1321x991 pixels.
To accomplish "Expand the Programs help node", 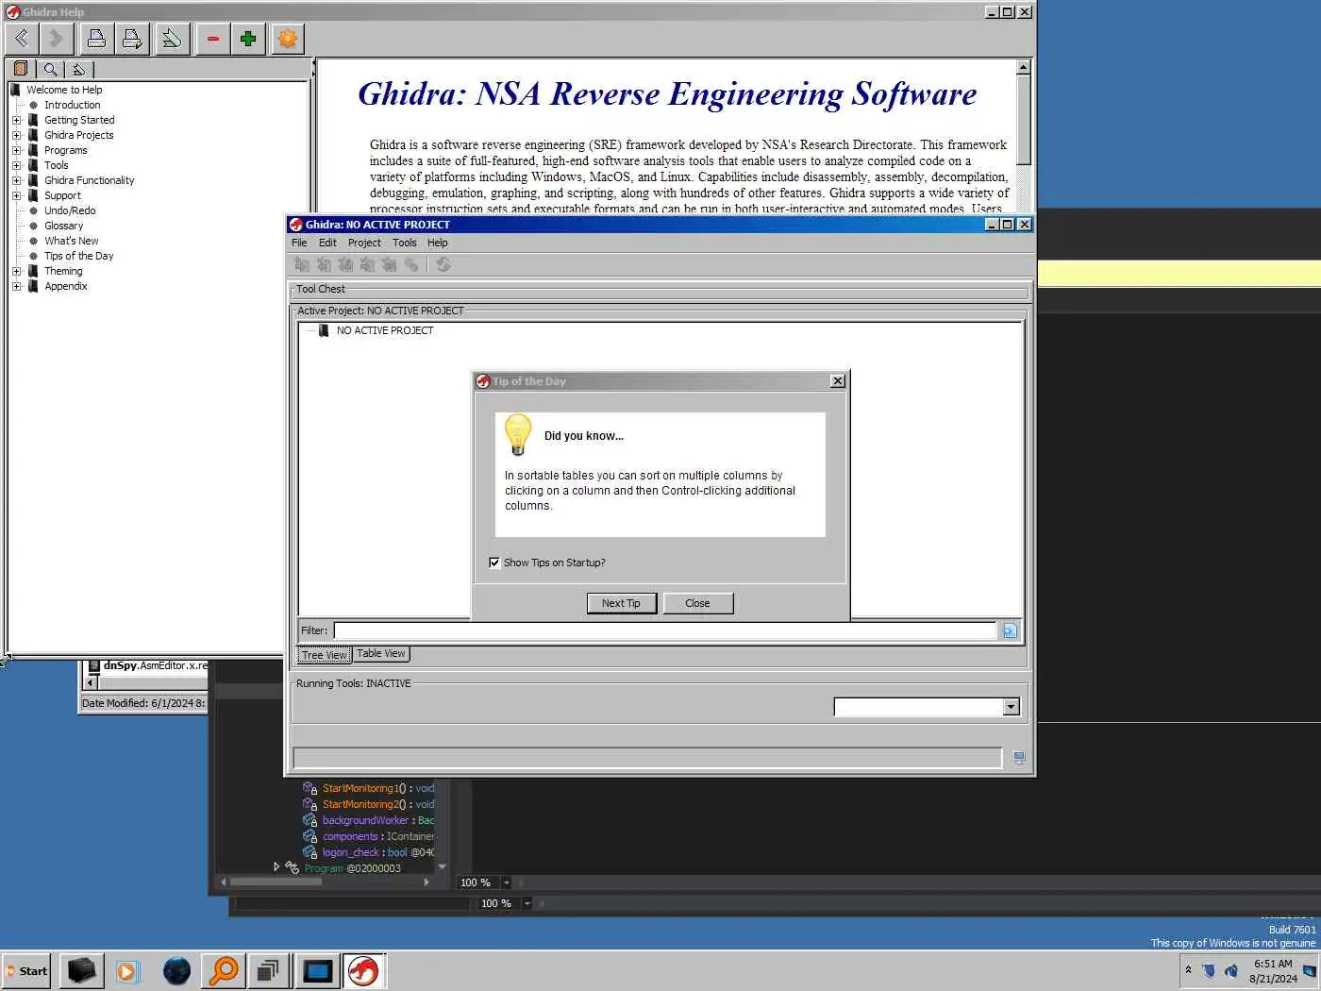I will [x=16, y=150].
